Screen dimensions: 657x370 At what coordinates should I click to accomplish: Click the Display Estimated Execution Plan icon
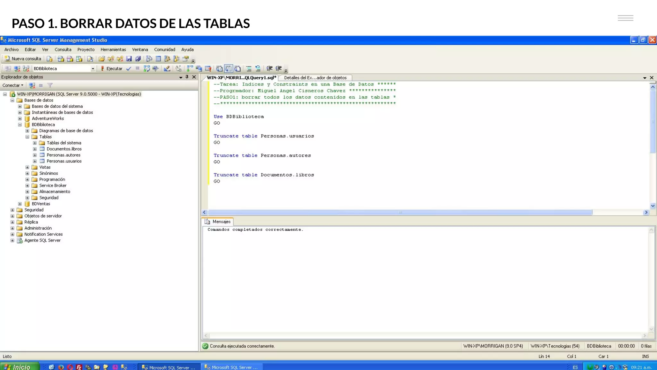147,68
